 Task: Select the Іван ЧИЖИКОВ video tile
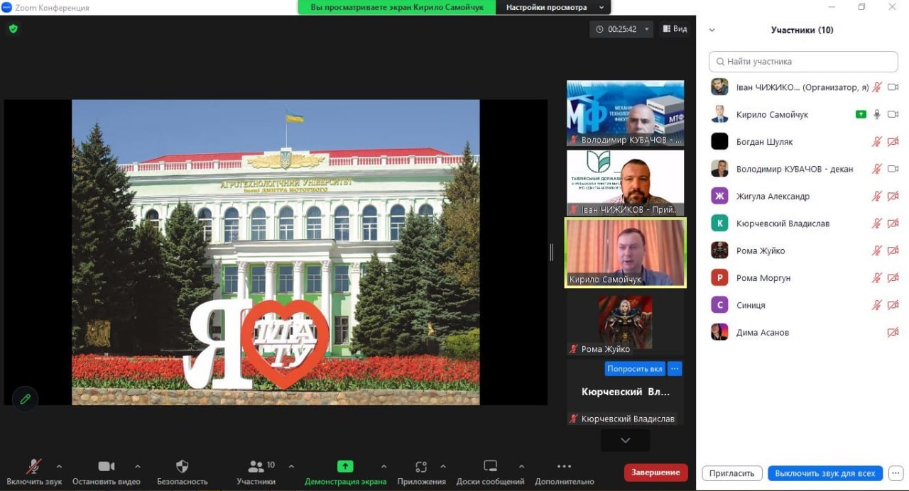tap(625, 182)
